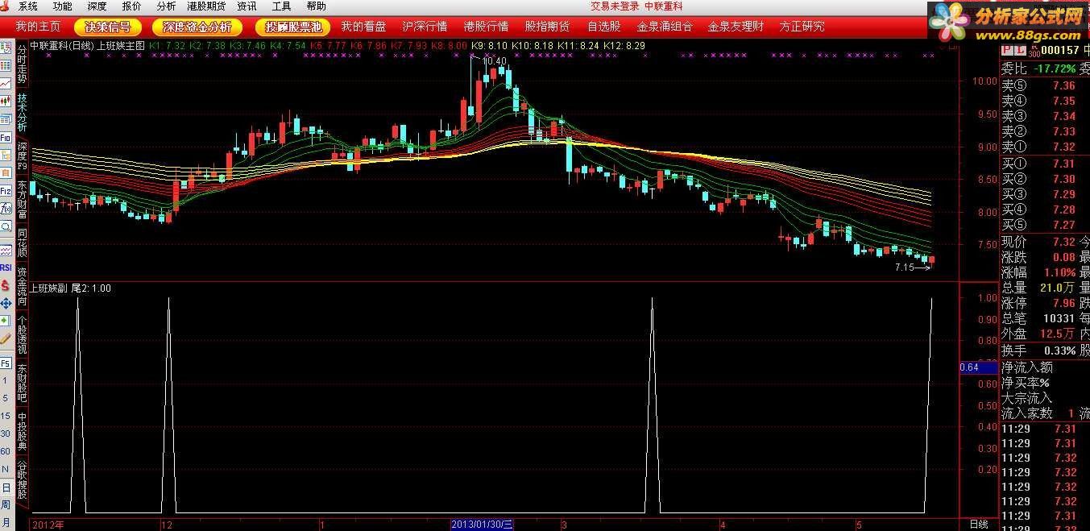
Task: Open the 资金流向 vertical tab
Action: (x=23, y=285)
